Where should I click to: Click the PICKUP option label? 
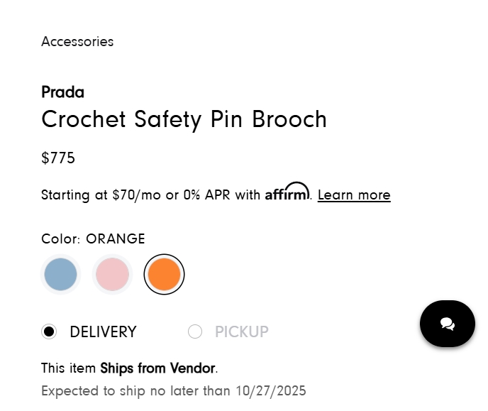click(x=241, y=331)
